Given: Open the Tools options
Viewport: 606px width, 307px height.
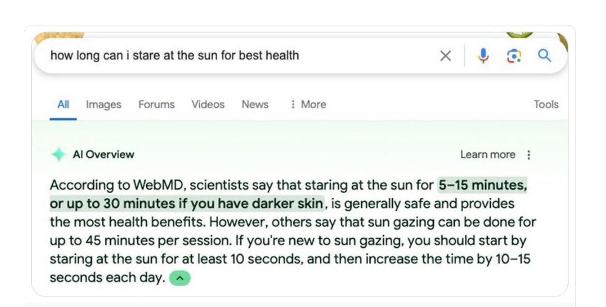Looking at the screenshot, I should (546, 104).
